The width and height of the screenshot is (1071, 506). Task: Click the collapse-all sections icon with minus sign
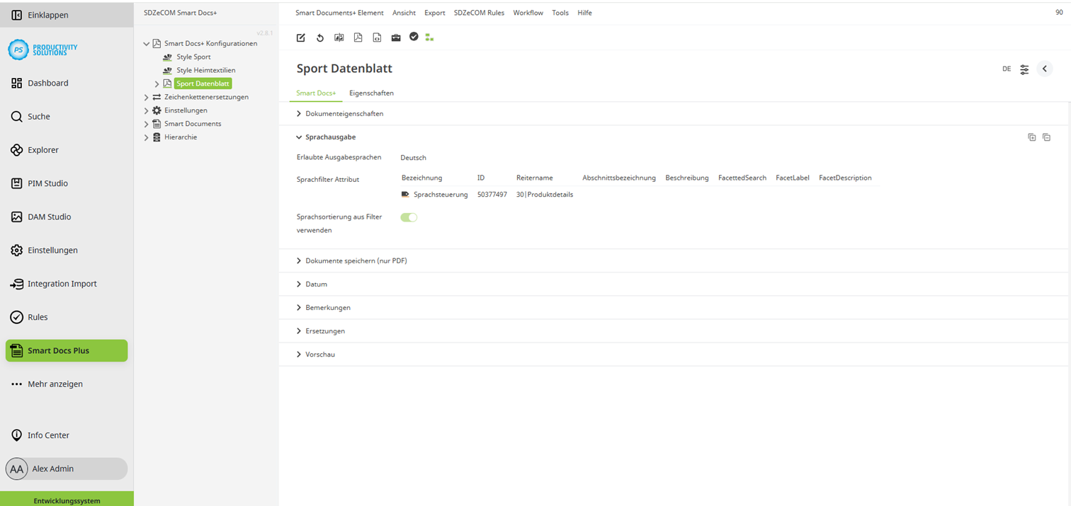click(1046, 137)
